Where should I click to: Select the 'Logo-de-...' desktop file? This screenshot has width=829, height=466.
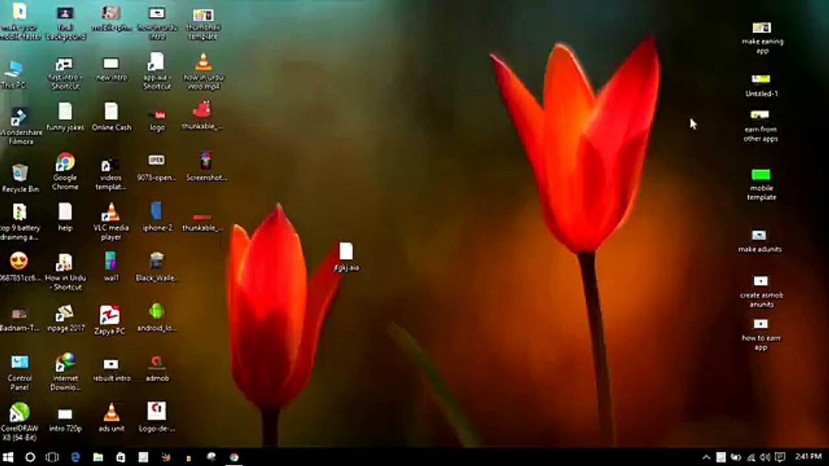156,417
